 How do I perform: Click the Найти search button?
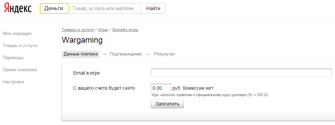[x=153, y=8]
